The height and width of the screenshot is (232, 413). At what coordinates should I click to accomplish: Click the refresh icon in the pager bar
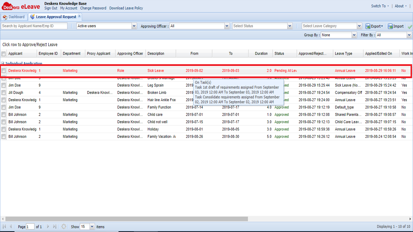point(63,226)
